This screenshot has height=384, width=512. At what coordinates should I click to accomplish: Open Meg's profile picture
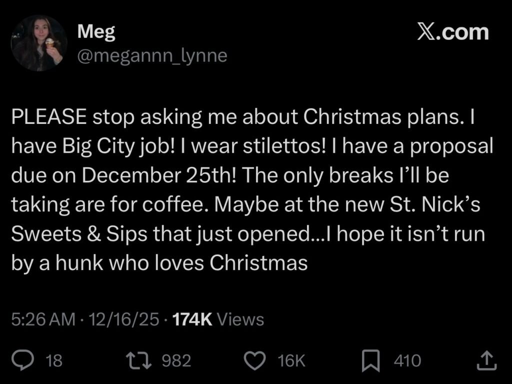pos(39,43)
